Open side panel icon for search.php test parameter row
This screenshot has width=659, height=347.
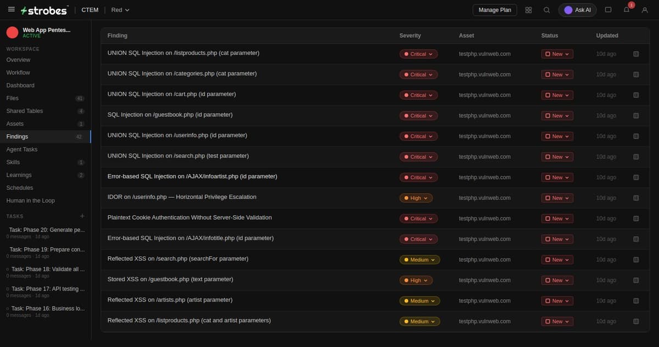click(636, 157)
